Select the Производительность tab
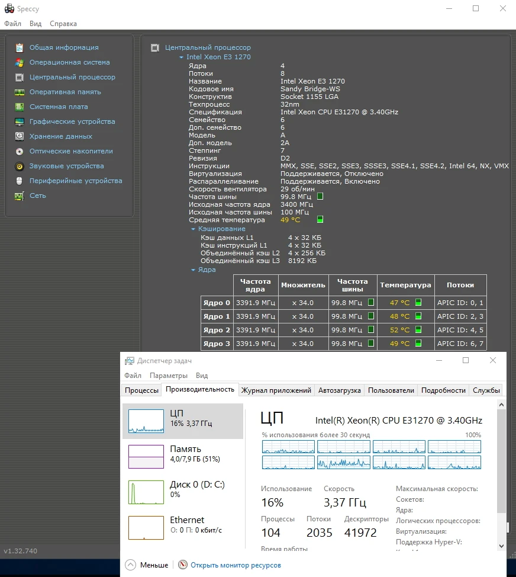The image size is (516, 577). click(200, 389)
